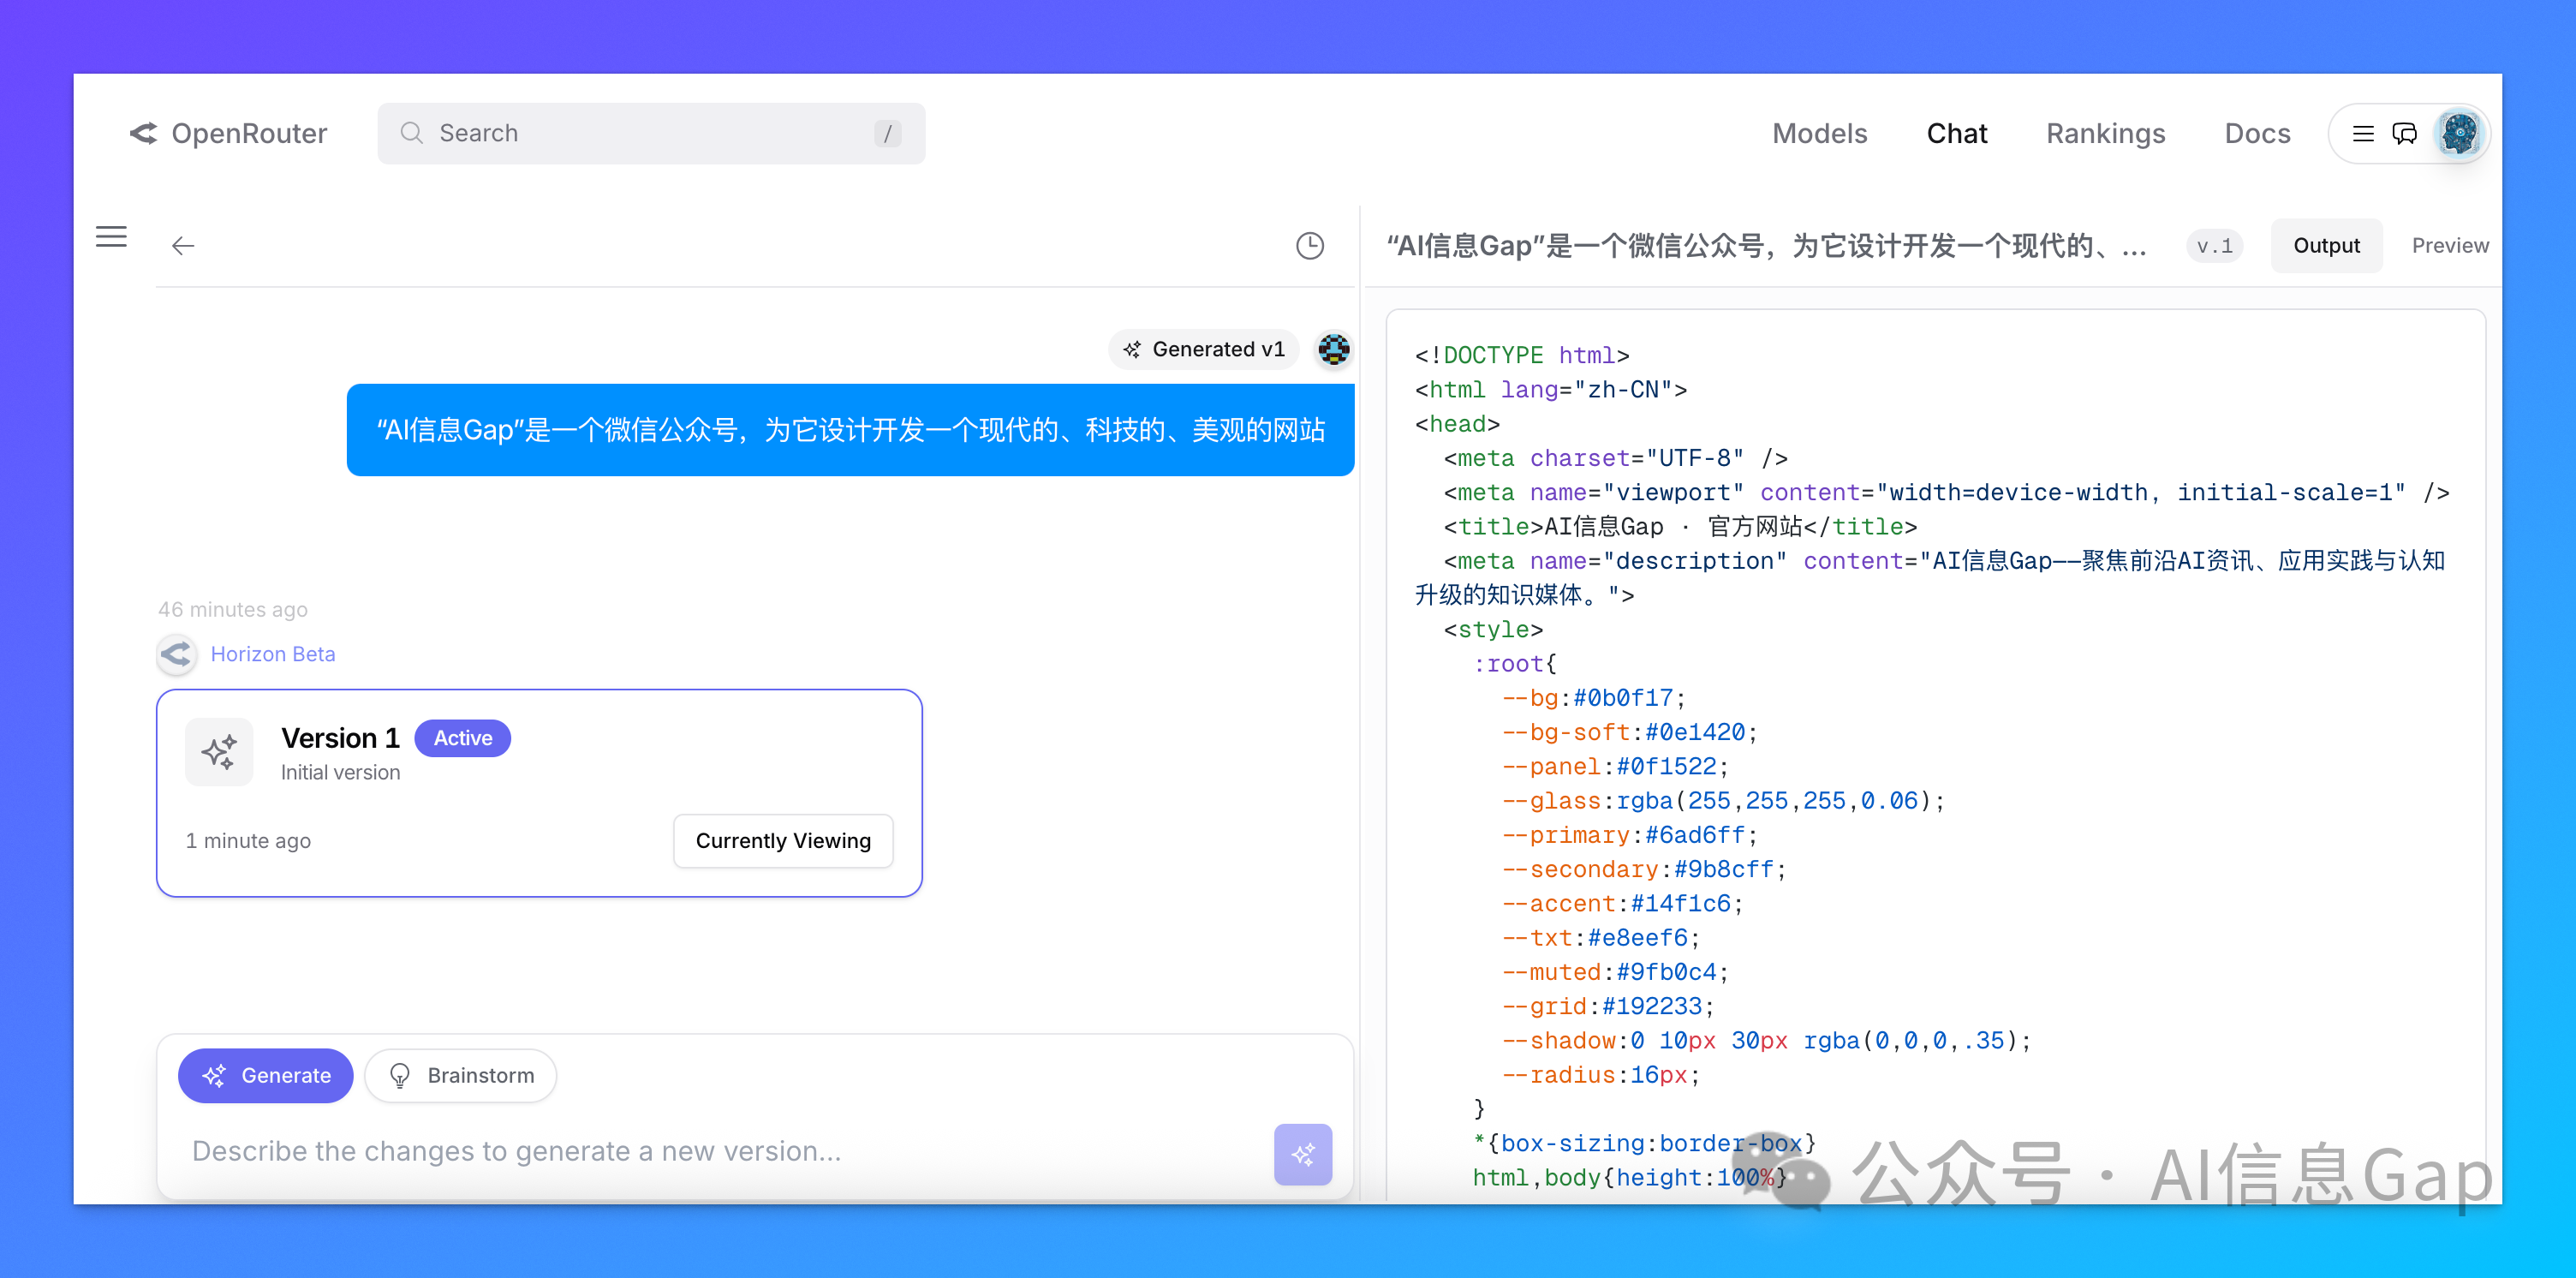The height and width of the screenshot is (1278, 2576).
Task: Click the '--bg-soft:#0e1420' code line
Action: [1630, 732]
